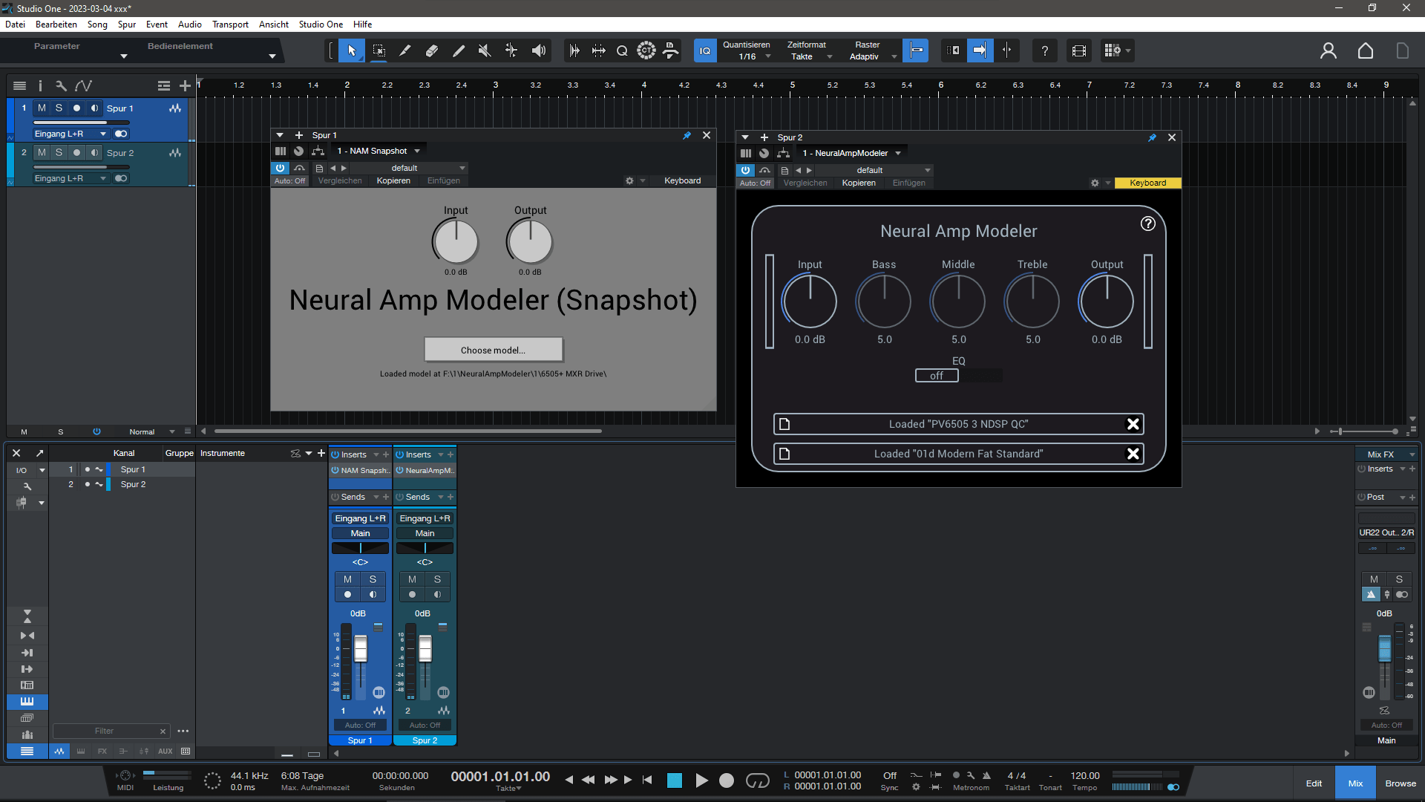The image size is (1425, 802).
Task: Mute Spur 1 in track list
Action: click(42, 108)
